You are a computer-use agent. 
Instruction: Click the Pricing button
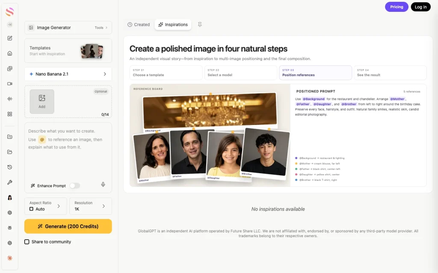(397, 7)
